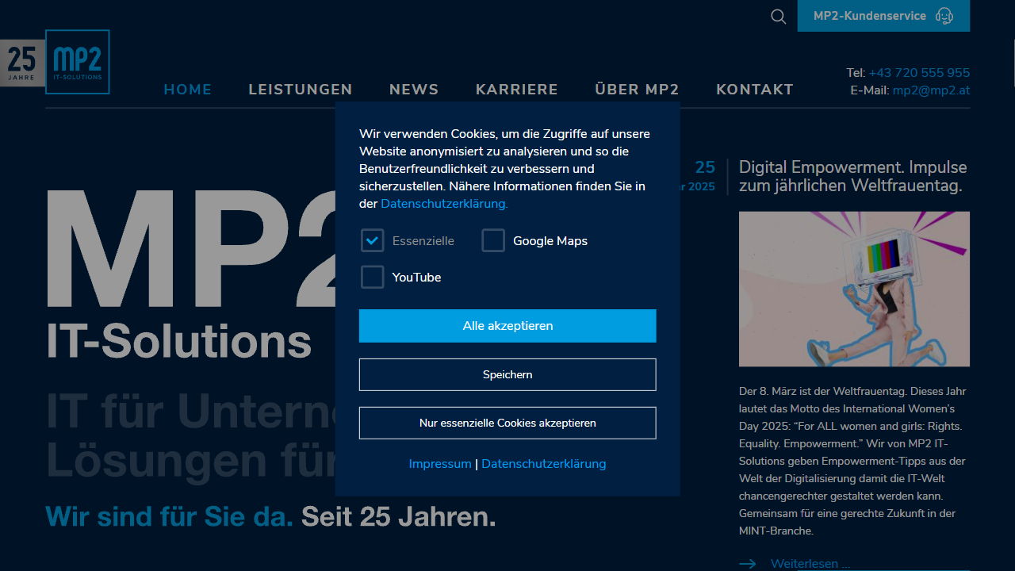Image resolution: width=1015 pixels, height=571 pixels.
Task: Go to the HOME menu item
Action: point(188,90)
